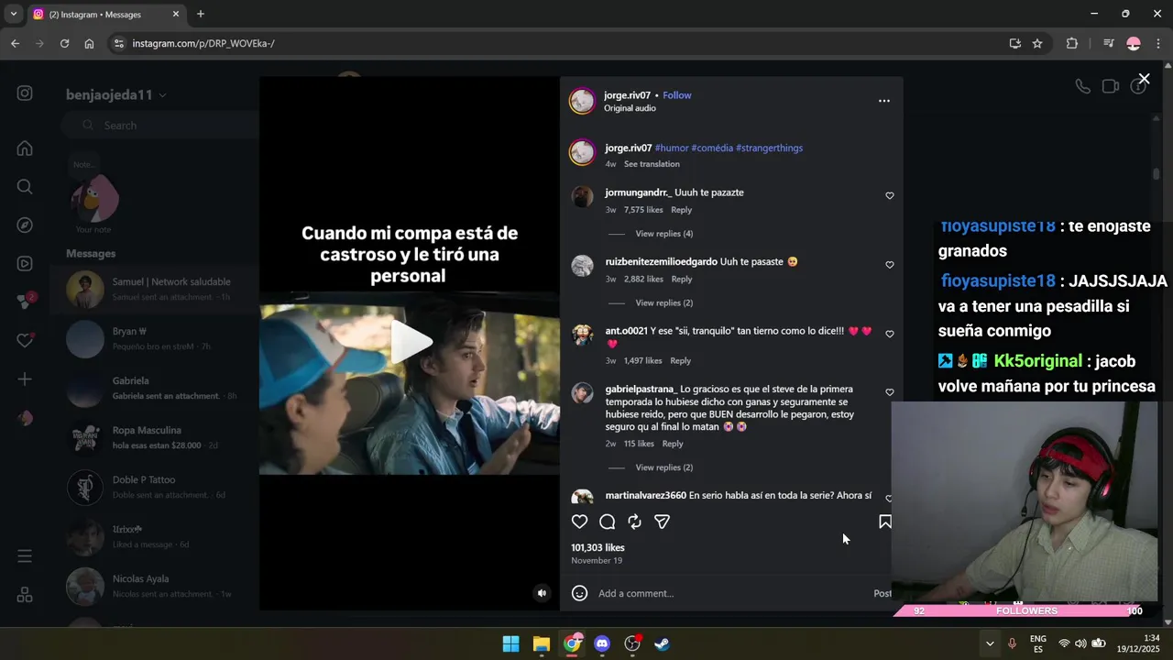Image resolution: width=1173 pixels, height=660 pixels.
Task: Click See translation on caption
Action: [652, 164]
